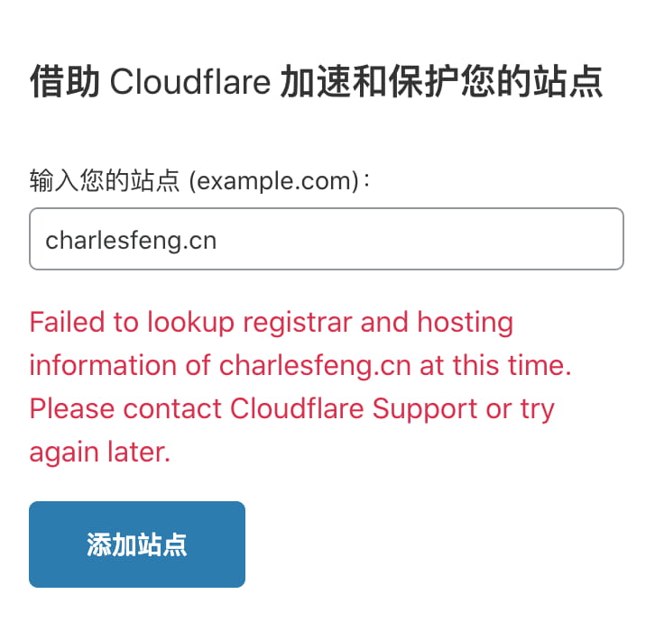Viewport: 655px width, 631px height.
Task: Click the 添加站点 button
Action: [137, 544]
